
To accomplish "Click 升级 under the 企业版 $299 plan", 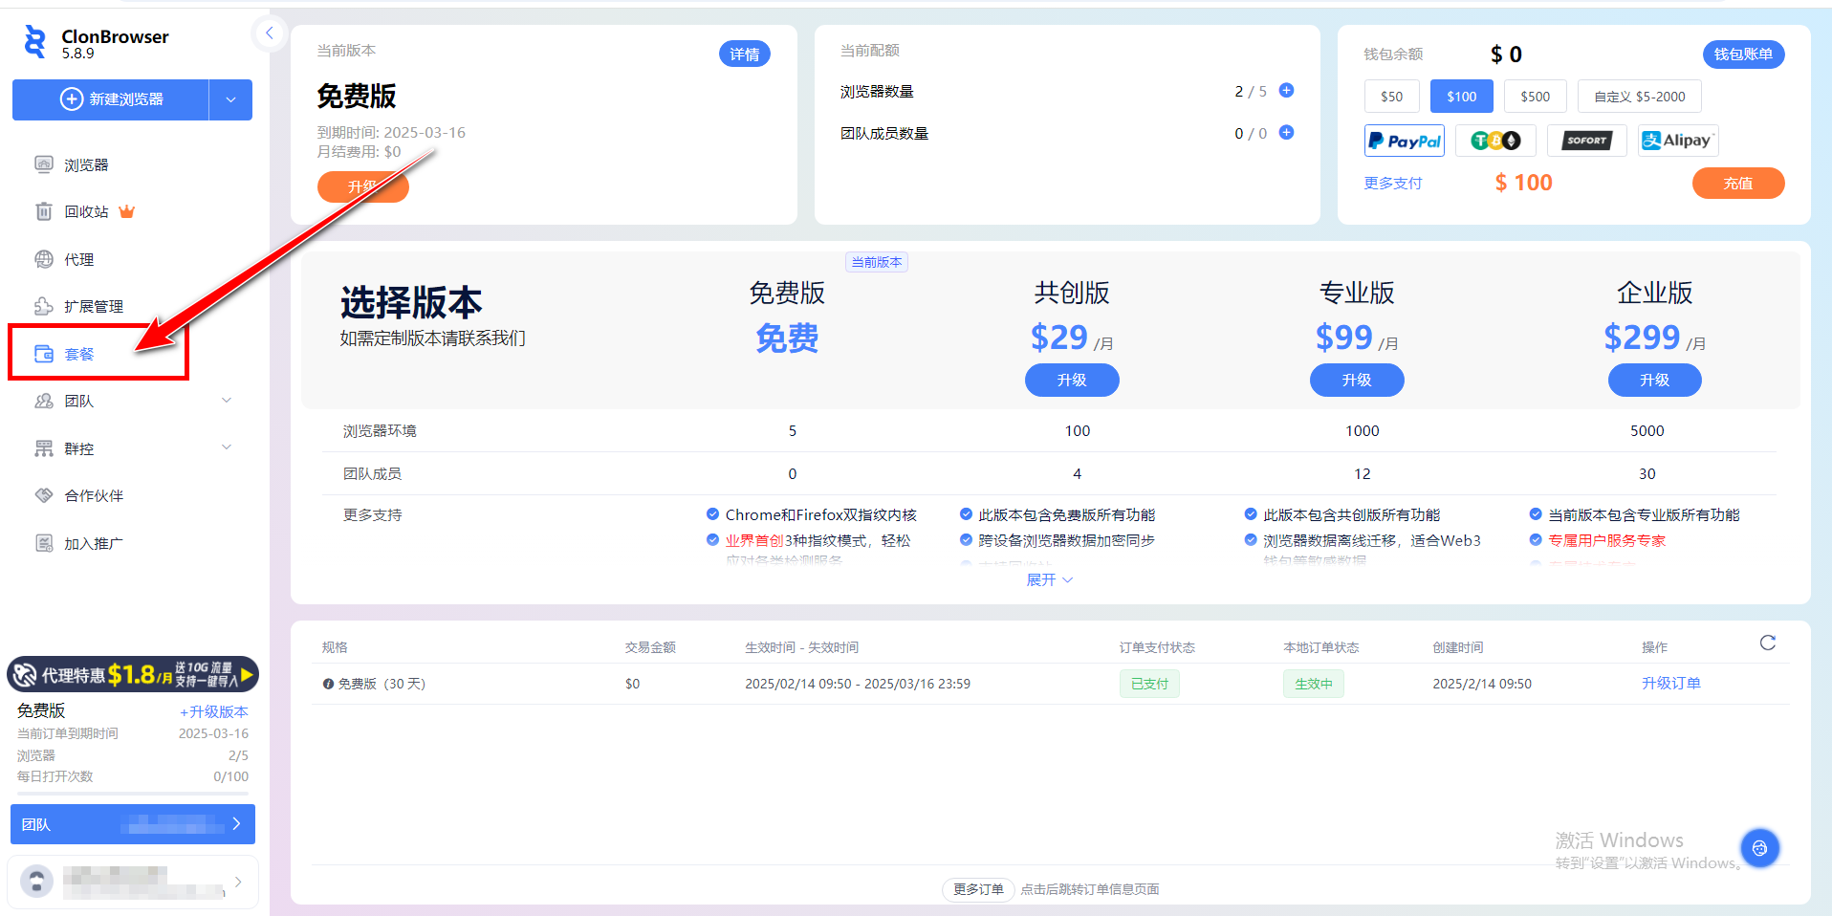I will coord(1654,380).
